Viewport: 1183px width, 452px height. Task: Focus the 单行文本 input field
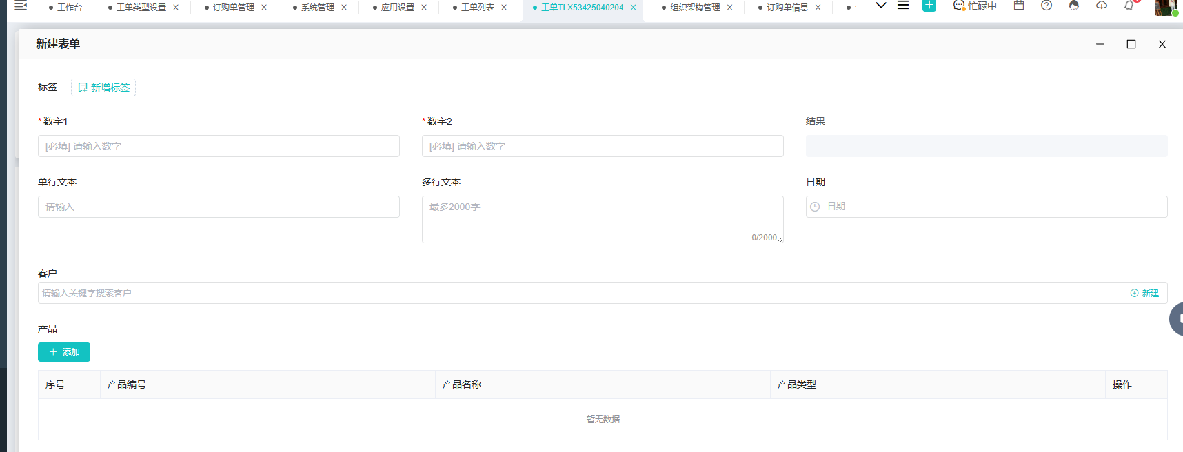tap(219, 207)
